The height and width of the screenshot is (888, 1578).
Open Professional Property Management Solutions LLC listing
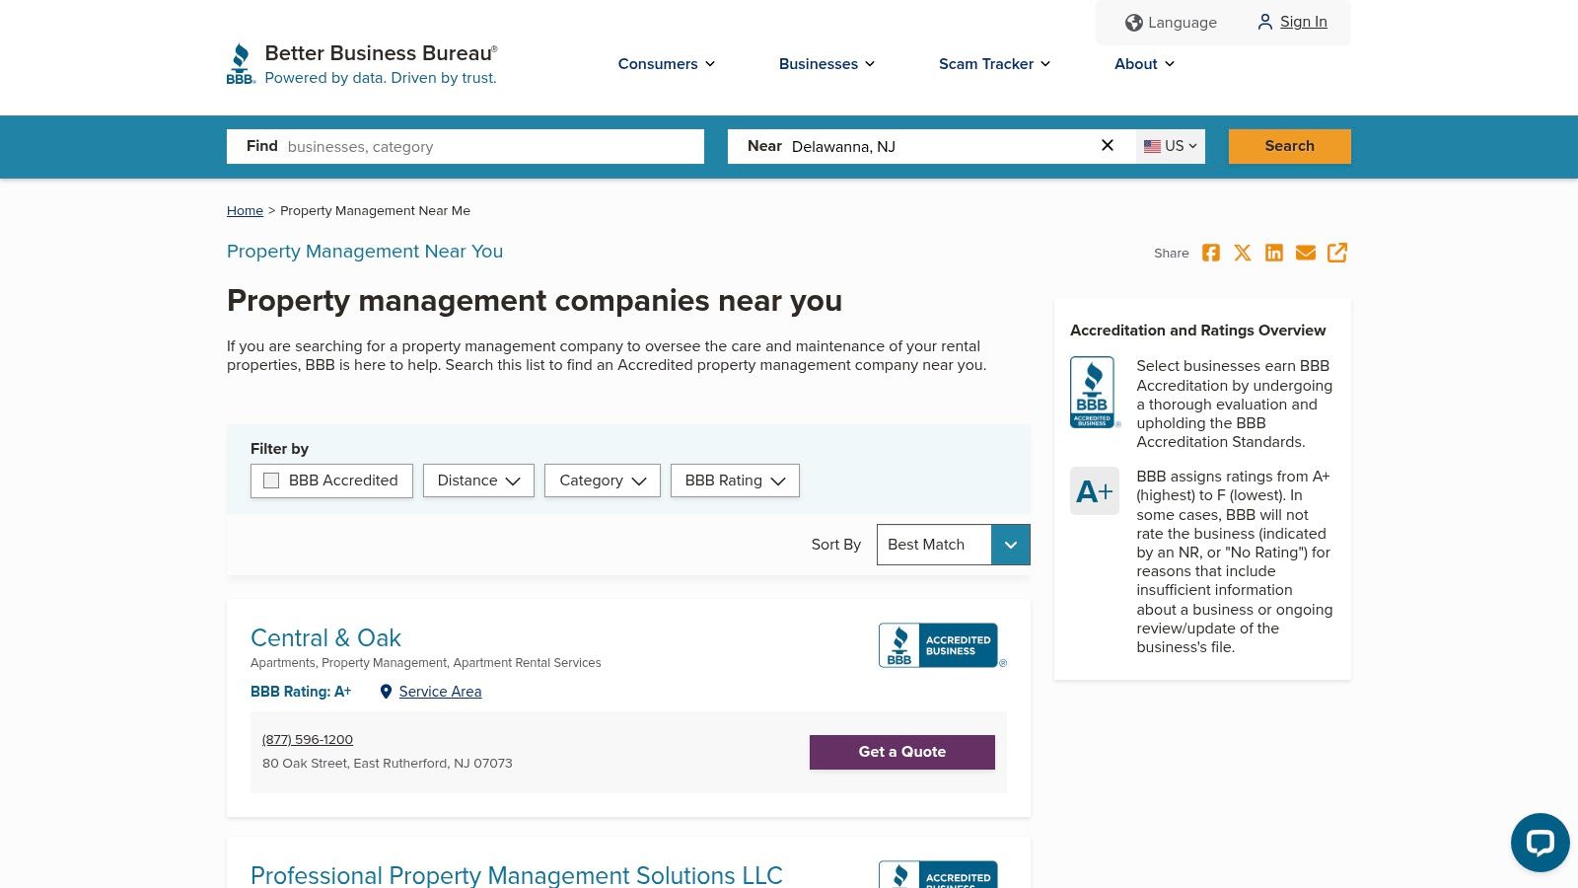click(517, 875)
